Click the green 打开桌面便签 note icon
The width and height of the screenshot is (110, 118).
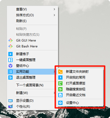coord(60,83)
